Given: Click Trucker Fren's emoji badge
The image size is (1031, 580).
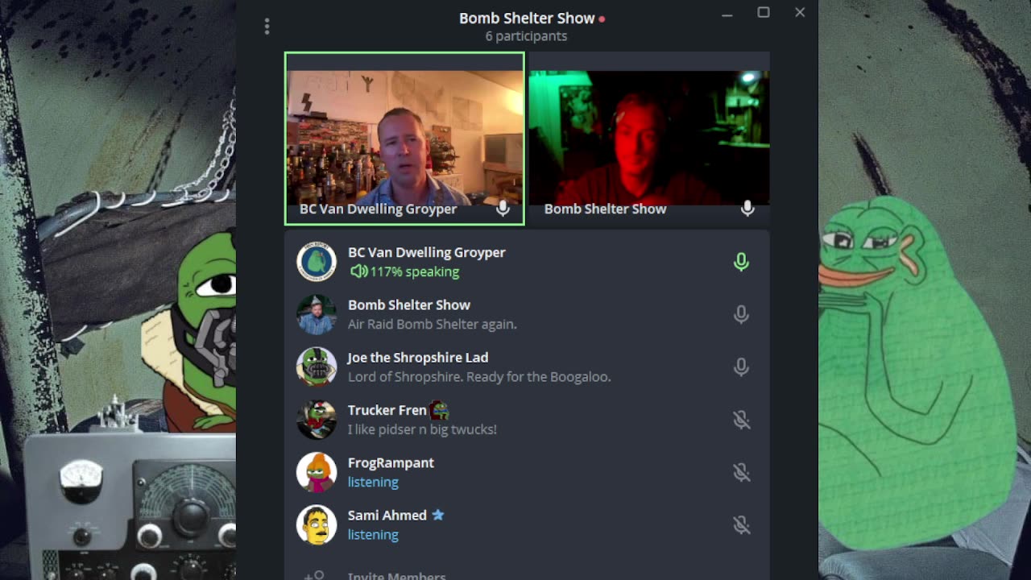Looking at the screenshot, I should pos(439,410).
